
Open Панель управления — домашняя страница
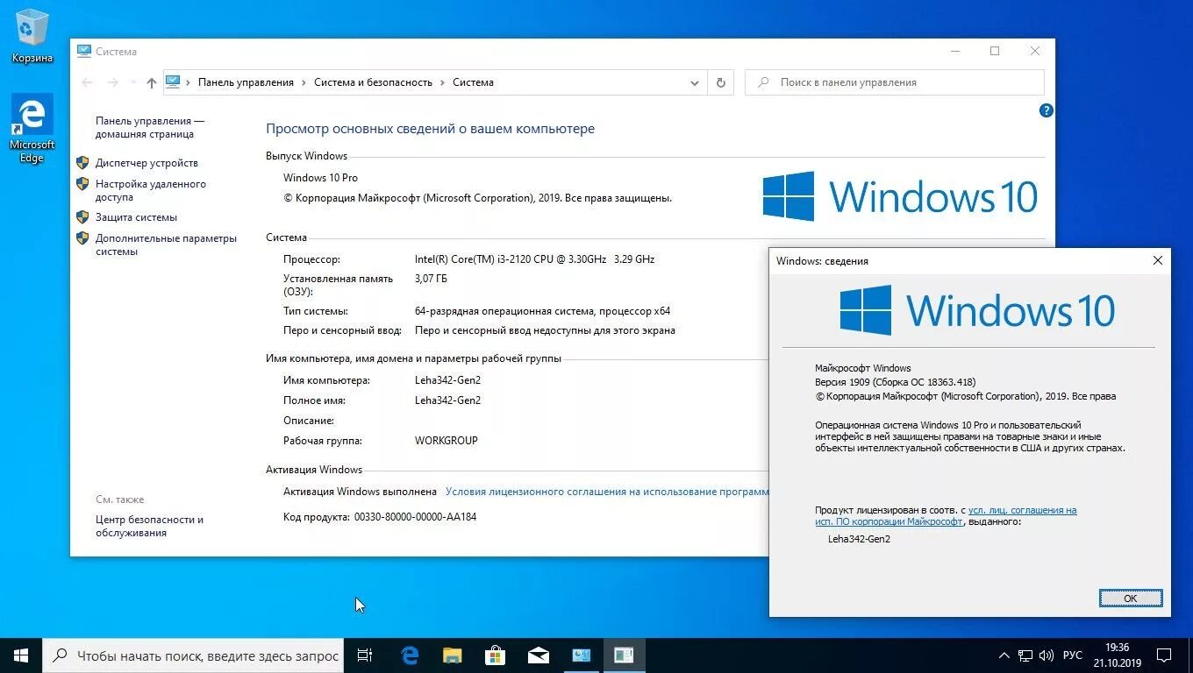(x=150, y=128)
